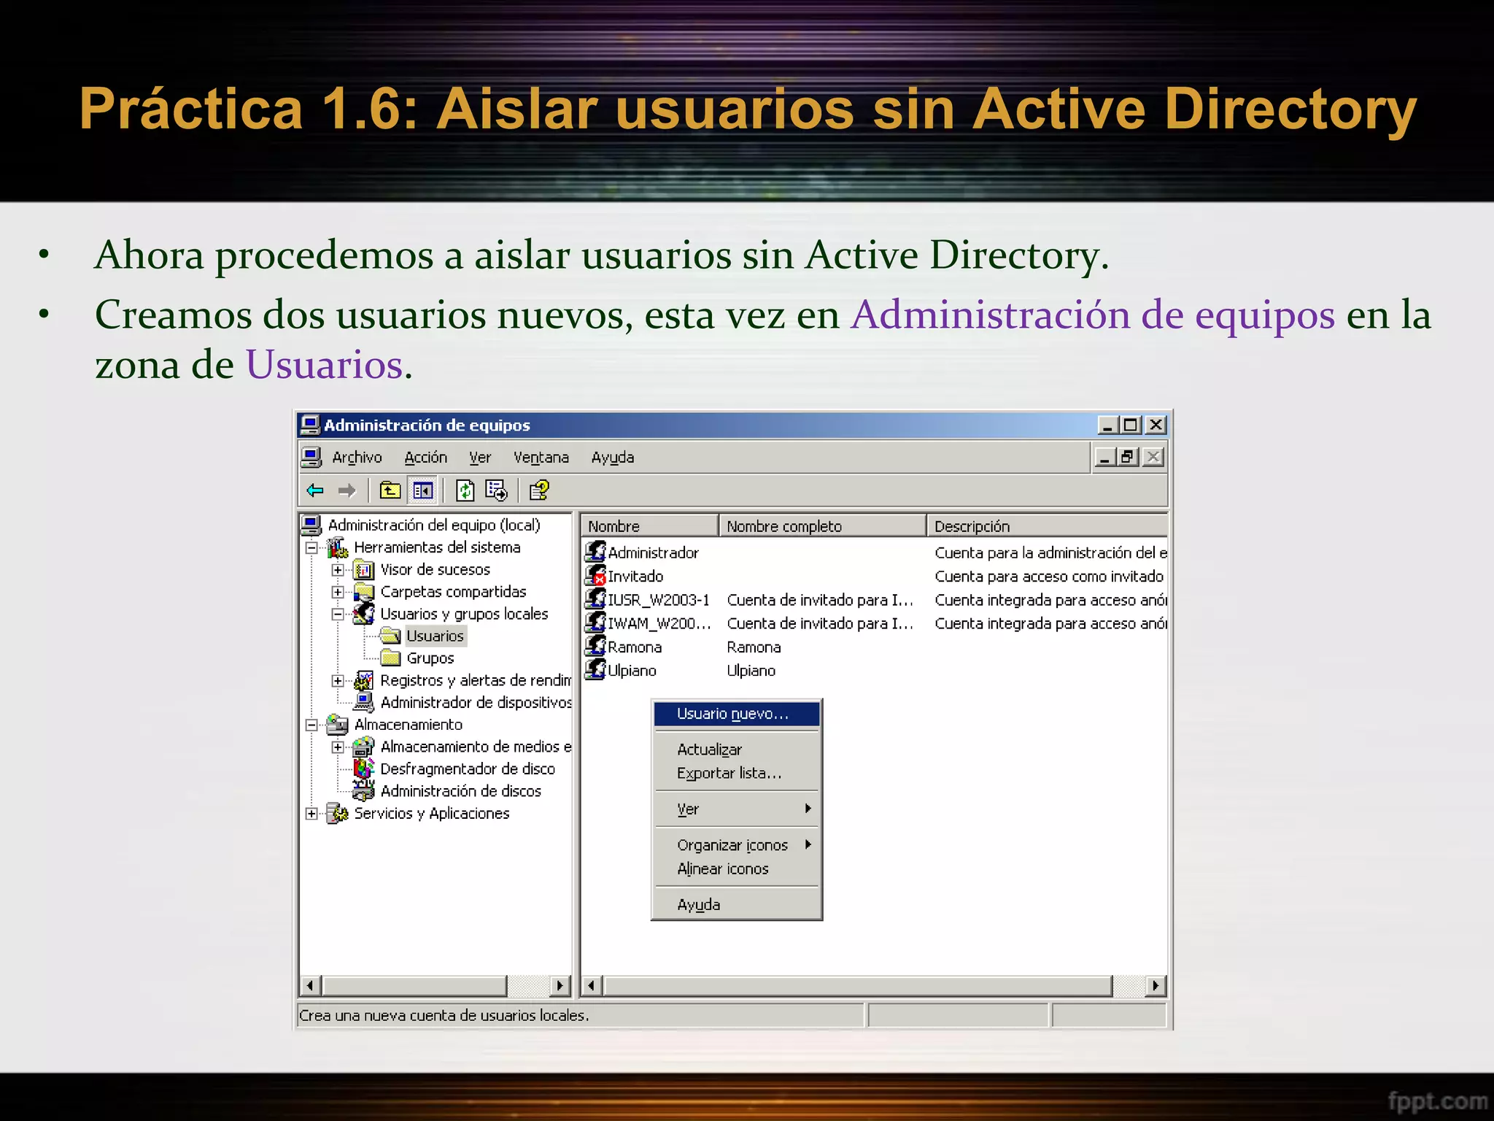Minimize the inner console child window
Image resolution: width=1494 pixels, height=1121 pixels.
coord(1105,457)
